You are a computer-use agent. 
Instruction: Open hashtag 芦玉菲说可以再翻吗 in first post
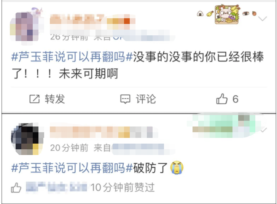(72, 57)
